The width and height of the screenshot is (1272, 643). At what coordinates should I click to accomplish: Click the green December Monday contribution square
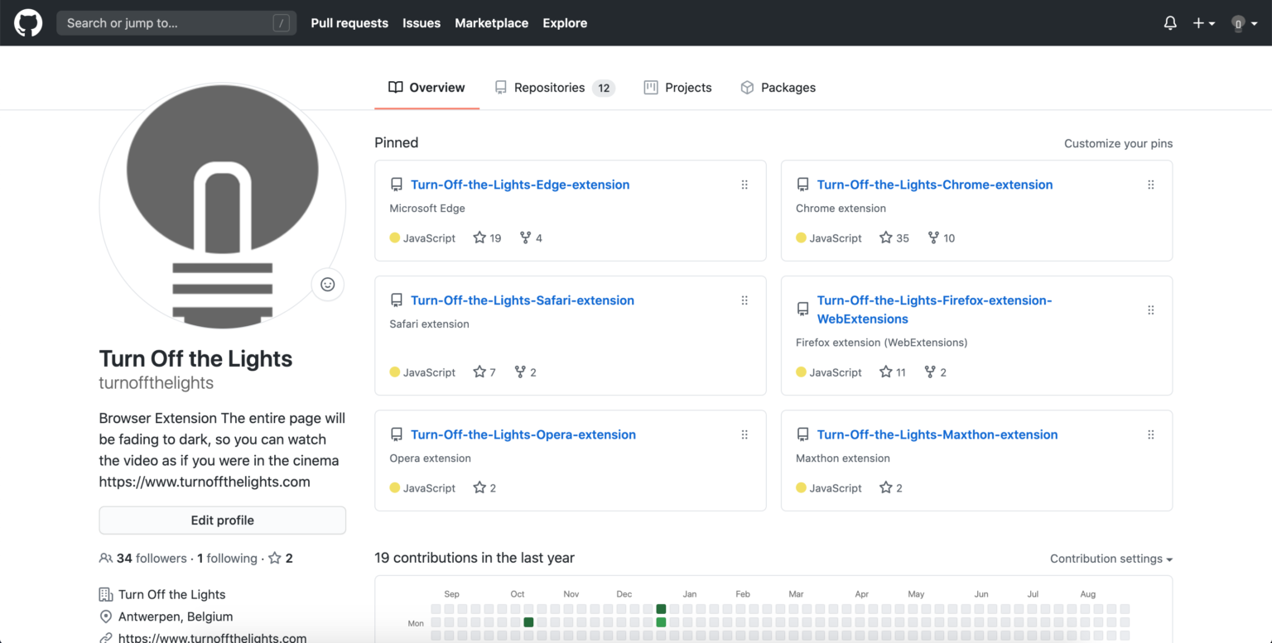(661, 622)
